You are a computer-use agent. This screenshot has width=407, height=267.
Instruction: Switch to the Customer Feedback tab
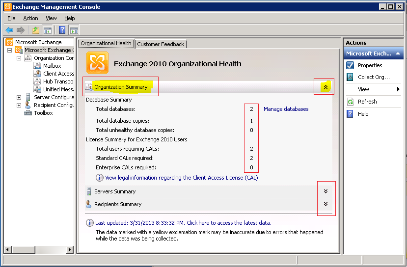click(x=161, y=44)
